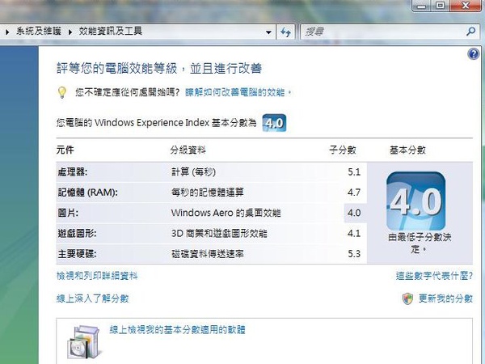Open 線上檢視我的基本分數適用的軟體 link

click(177, 330)
